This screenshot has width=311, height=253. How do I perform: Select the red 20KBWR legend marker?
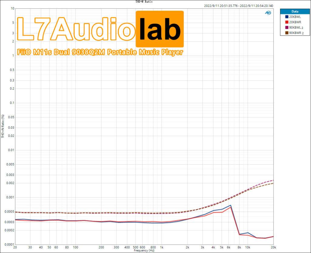click(x=287, y=22)
